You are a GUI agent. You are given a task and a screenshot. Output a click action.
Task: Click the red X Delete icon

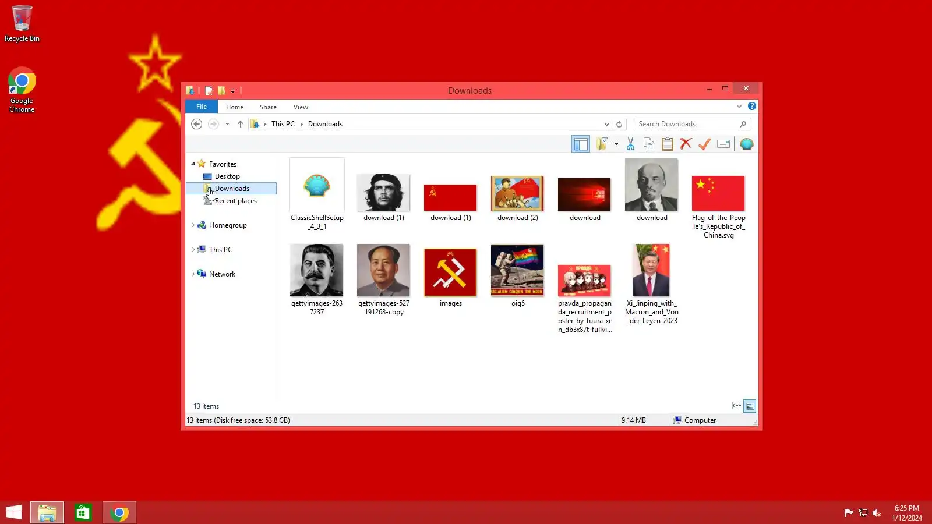[686, 144]
